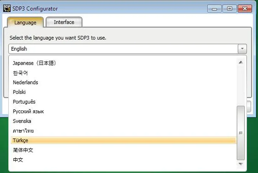The width and height of the screenshot is (258, 173).
Task: Click the list scrollbar down arrow
Action: click(241, 164)
